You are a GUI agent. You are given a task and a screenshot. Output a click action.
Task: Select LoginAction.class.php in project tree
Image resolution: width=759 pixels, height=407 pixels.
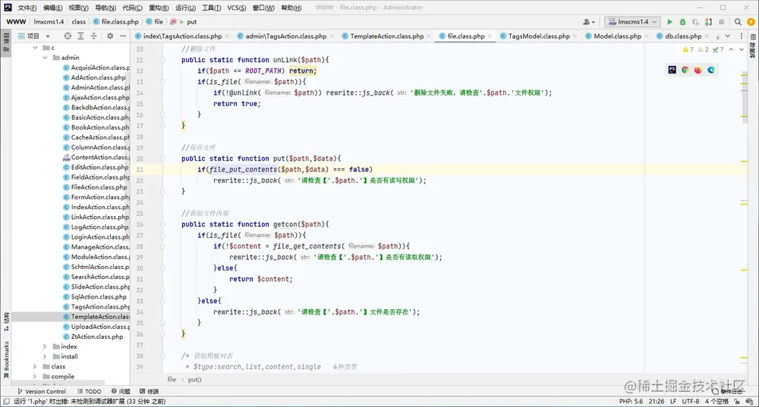[x=99, y=237]
